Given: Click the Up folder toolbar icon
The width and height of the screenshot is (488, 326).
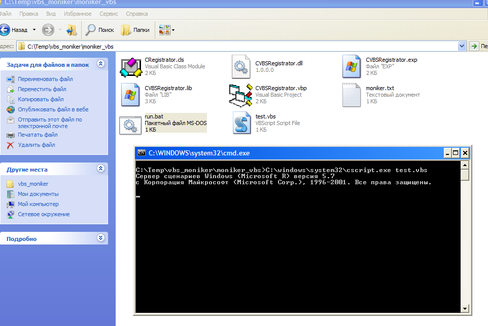Looking at the screenshot, I should 72,30.
